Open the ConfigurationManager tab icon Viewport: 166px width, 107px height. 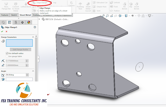pyautogui.click(x=16, y=22)
